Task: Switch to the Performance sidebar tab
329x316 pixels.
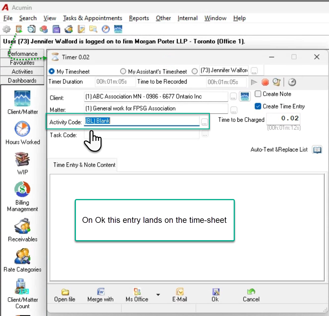Action: click(x=22, y=54)
